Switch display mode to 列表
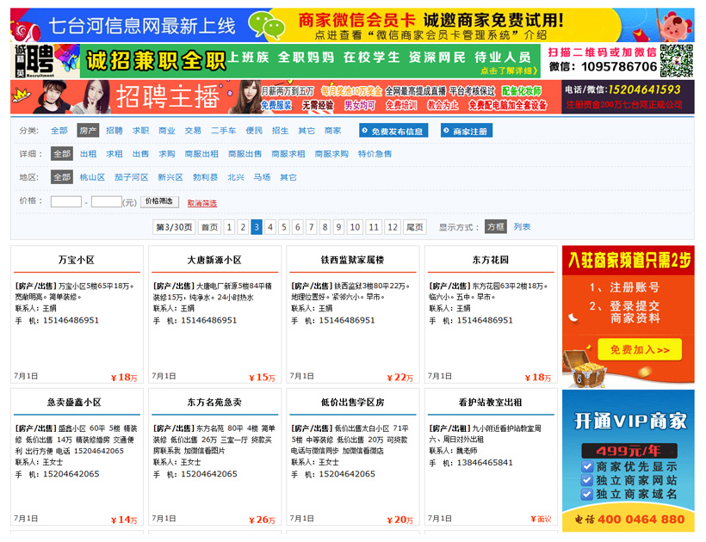 pos(522,227)
